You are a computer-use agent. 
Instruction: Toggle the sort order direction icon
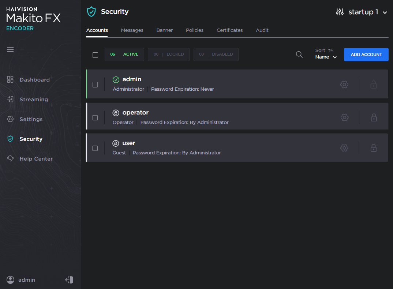(x=331, y=50)
